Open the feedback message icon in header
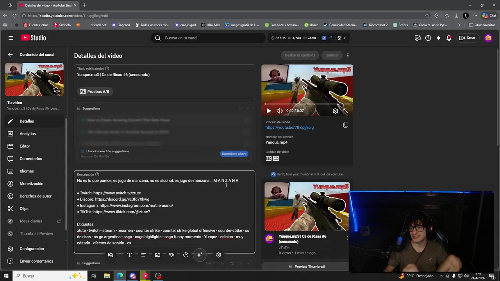500x281 pixels. pos(418,38)
